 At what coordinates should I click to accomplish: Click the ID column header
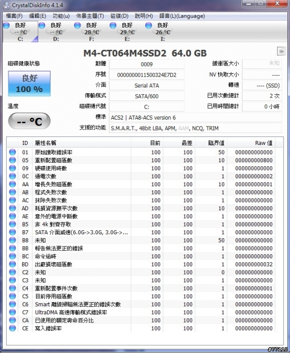(25, 143)
